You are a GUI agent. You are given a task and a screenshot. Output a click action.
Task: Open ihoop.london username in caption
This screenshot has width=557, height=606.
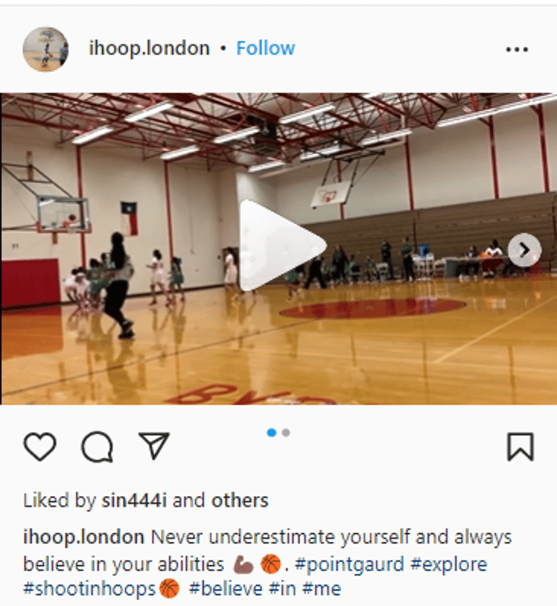click(83, 537)
